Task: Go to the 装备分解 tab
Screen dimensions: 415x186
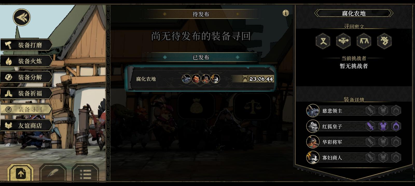Action: pyautogui.click(x=26, y=77)
